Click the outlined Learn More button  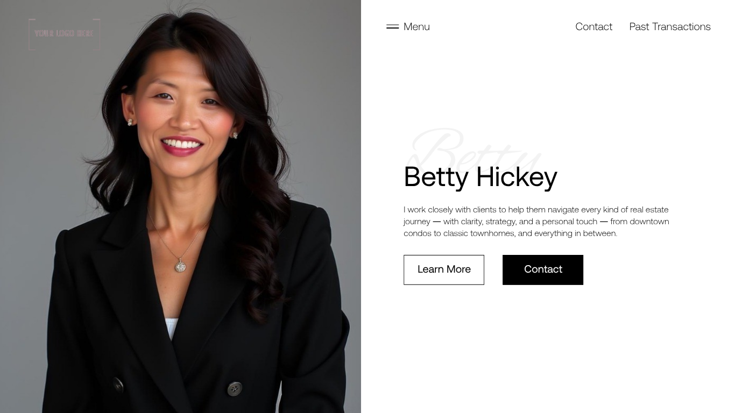click(x=444, y=270)
